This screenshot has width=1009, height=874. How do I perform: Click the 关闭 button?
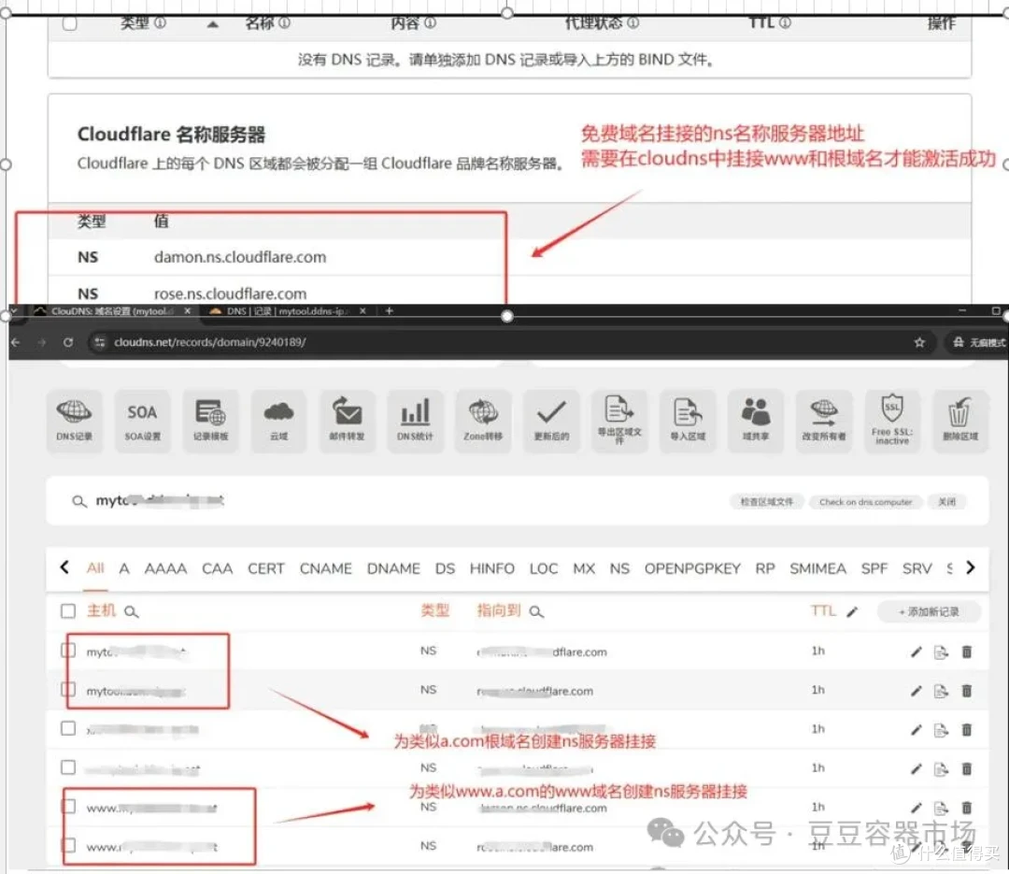[946, 502]
